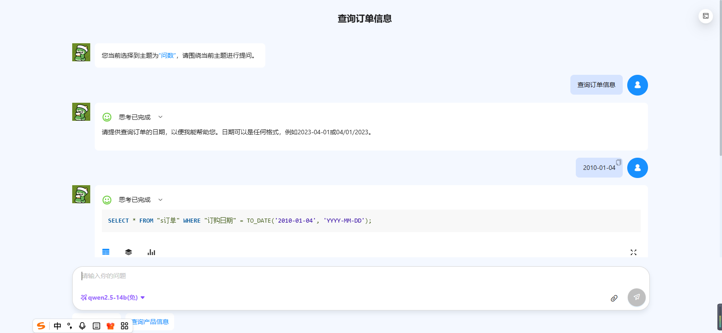Click the Sogou microphone voice input icon

tap(82, 326)
